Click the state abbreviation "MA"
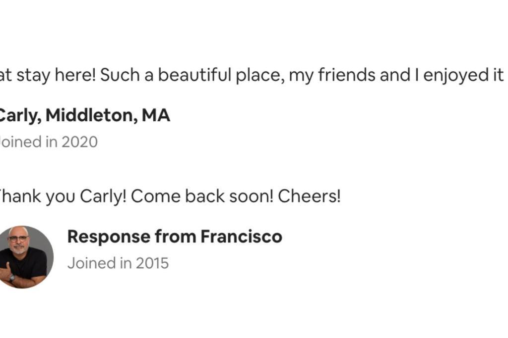 tap(156, 115)
